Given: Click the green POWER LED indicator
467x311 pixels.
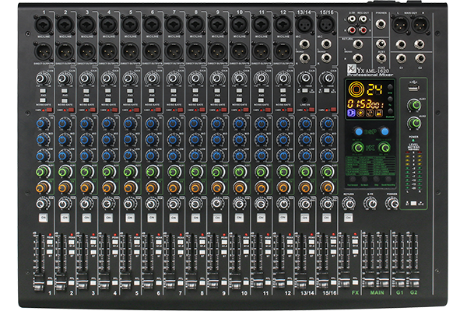Looking at the screenshot, I should click(x=413, y=140).
